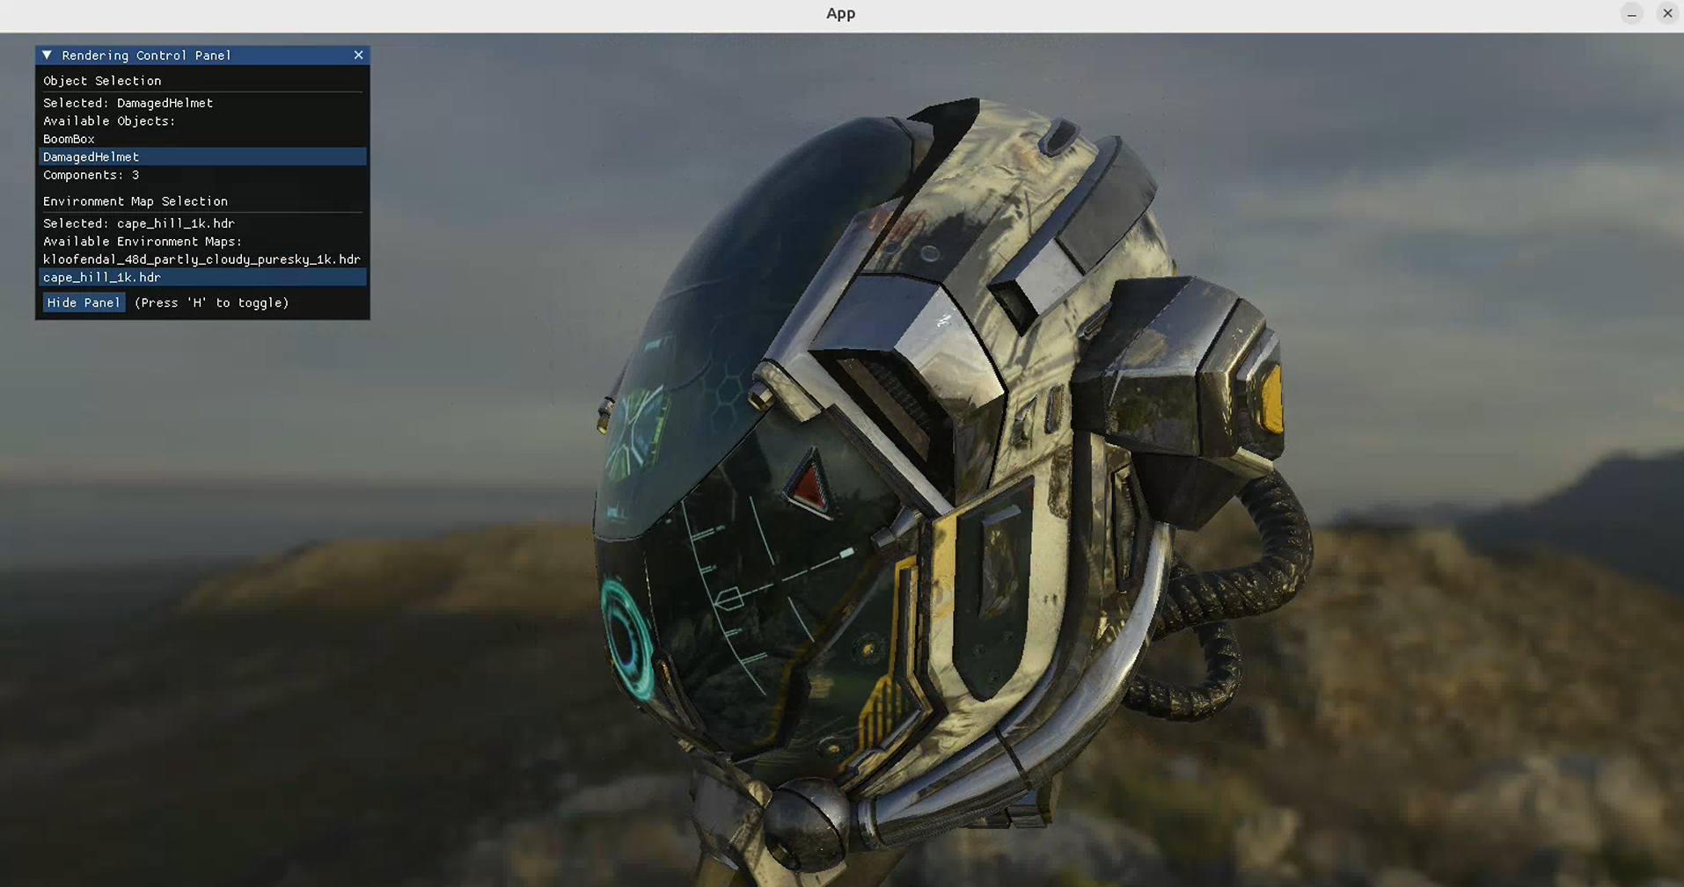The image size is (1684, 887).
Task: Click the 'Object Selection' heading
Action: [x=102, y=81]
